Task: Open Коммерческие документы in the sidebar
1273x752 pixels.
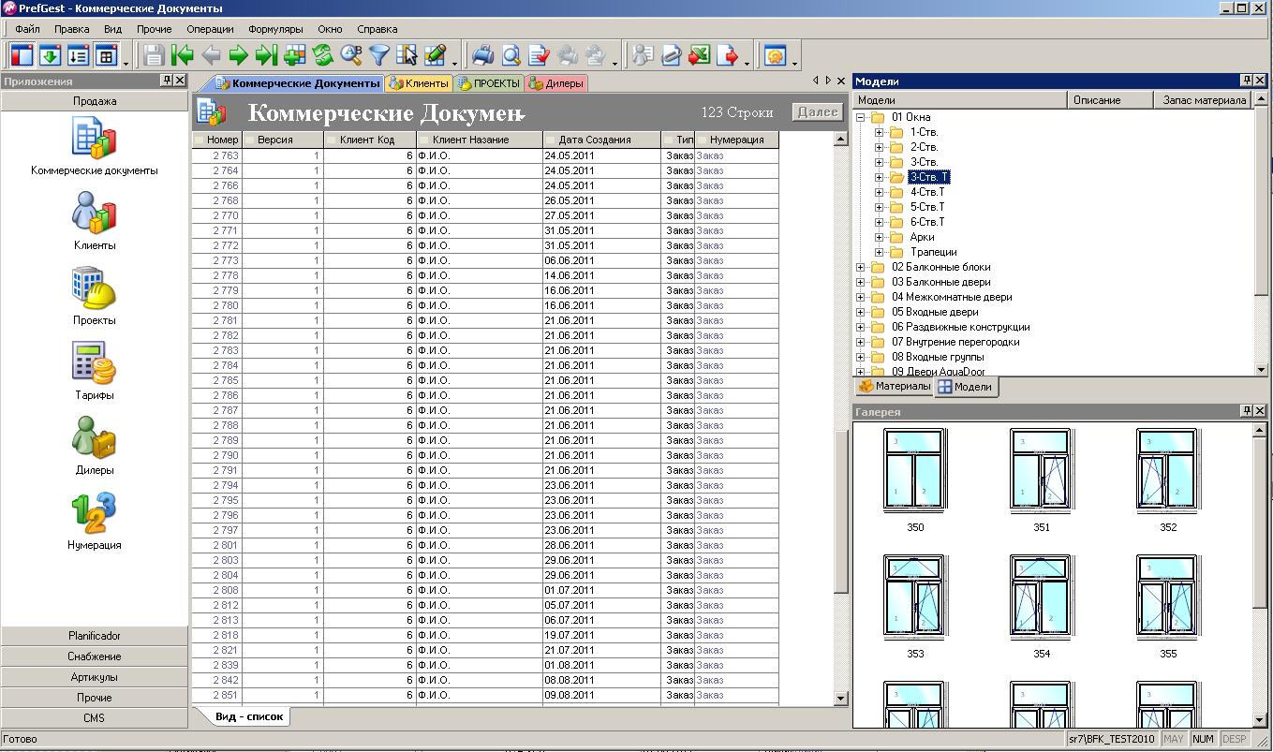Action: tap(94, 147)
